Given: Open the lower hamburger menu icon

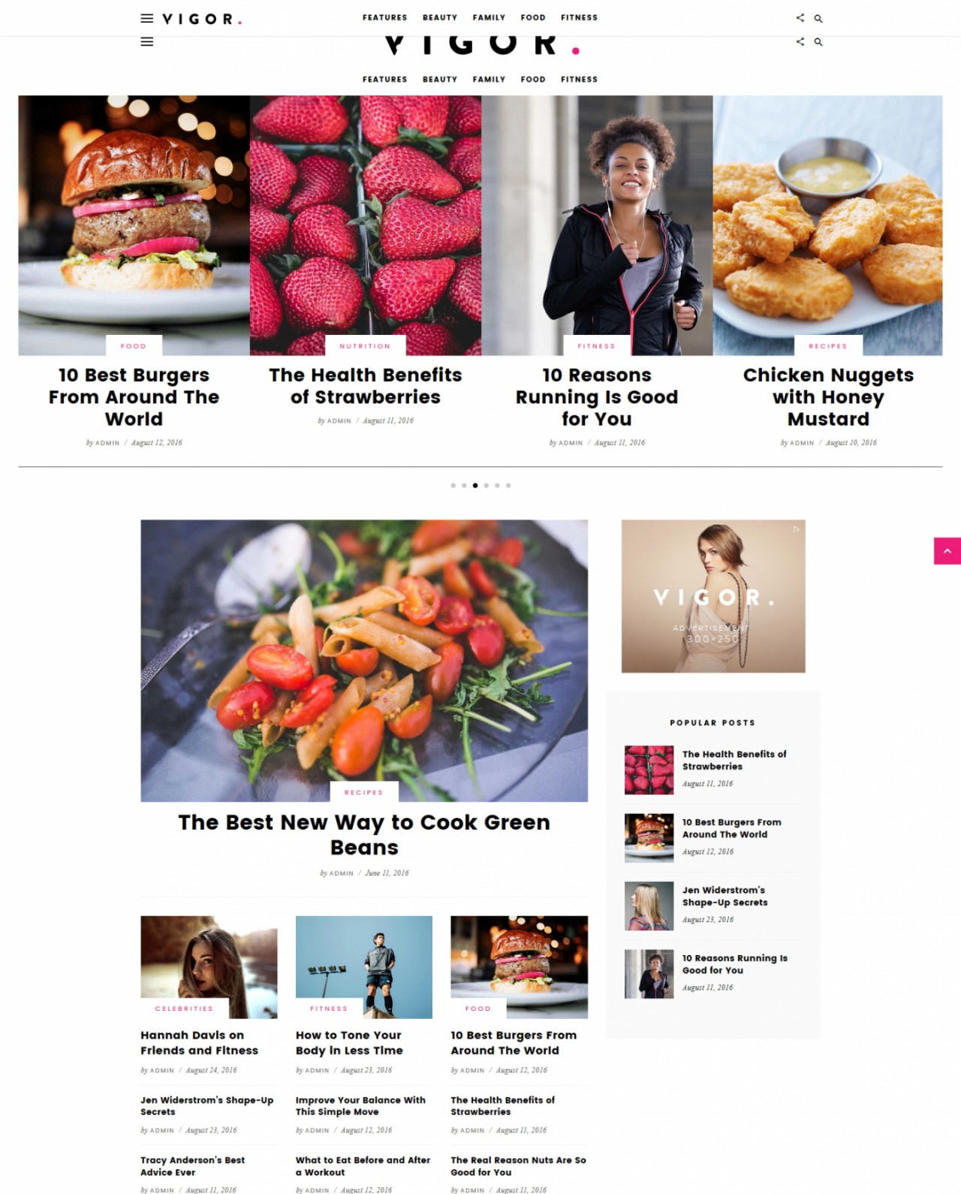Looking at the screenshot, I should 147,42.
